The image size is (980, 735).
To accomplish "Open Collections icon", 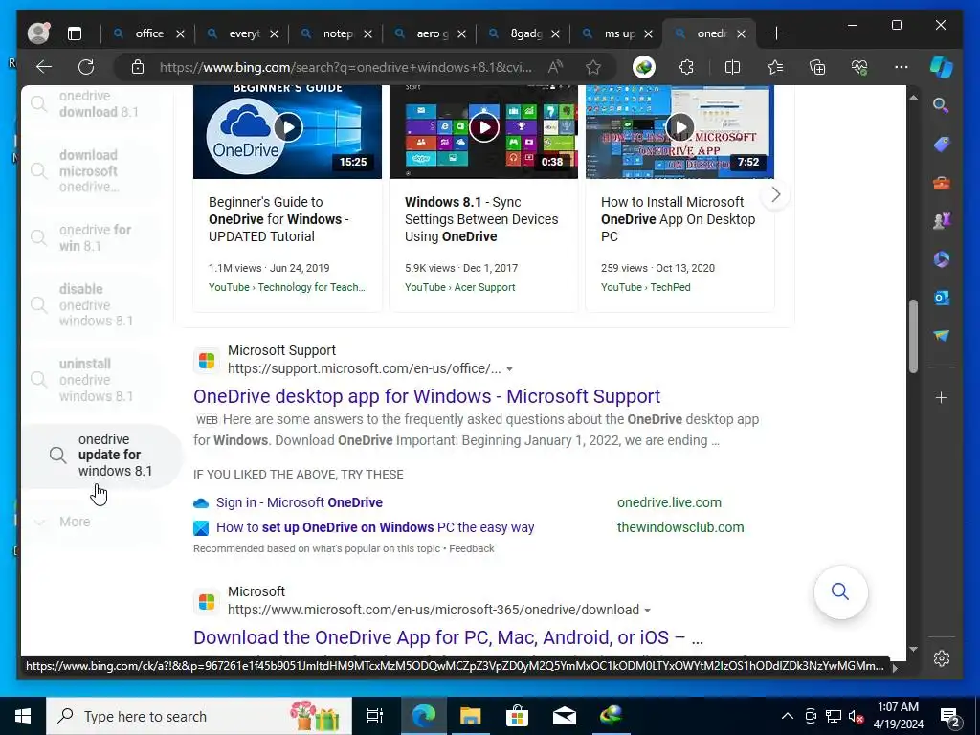I will 817,67.
